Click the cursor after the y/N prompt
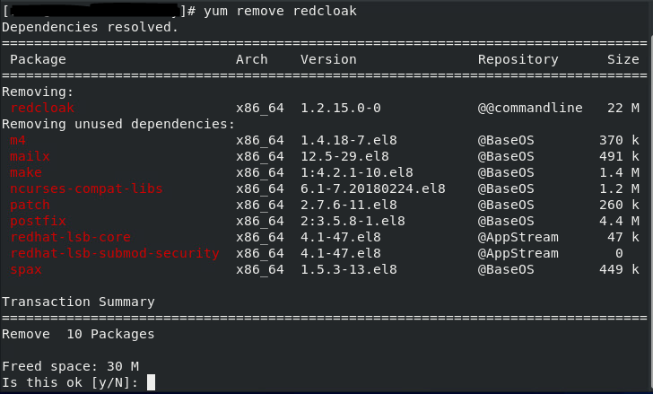653x394 pixels. pos(151,382)
